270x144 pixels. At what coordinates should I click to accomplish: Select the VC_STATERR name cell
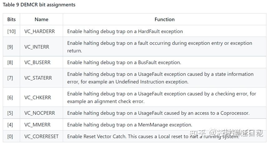pos(38,78)
